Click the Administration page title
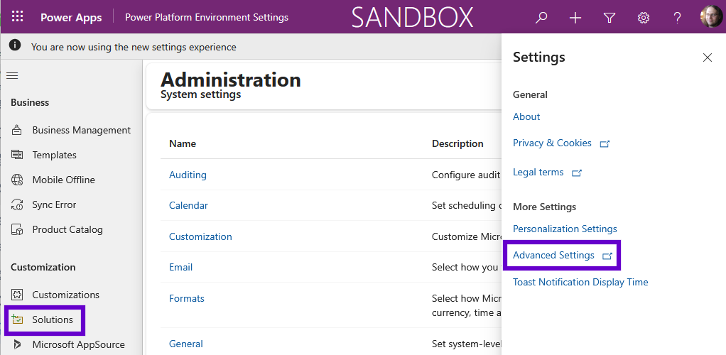Screen dimensions: 726x355 (231, 80)
